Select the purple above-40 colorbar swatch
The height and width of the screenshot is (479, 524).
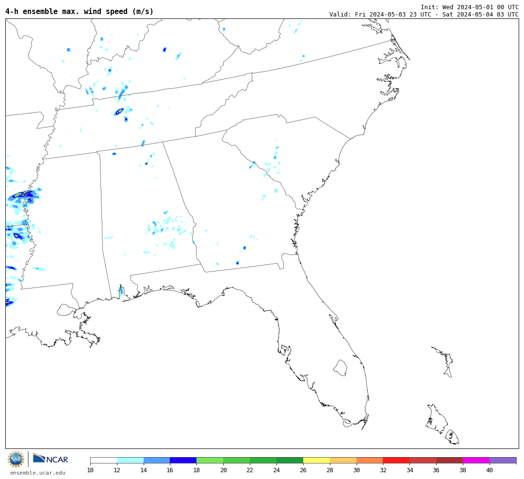tap(503, 460)
